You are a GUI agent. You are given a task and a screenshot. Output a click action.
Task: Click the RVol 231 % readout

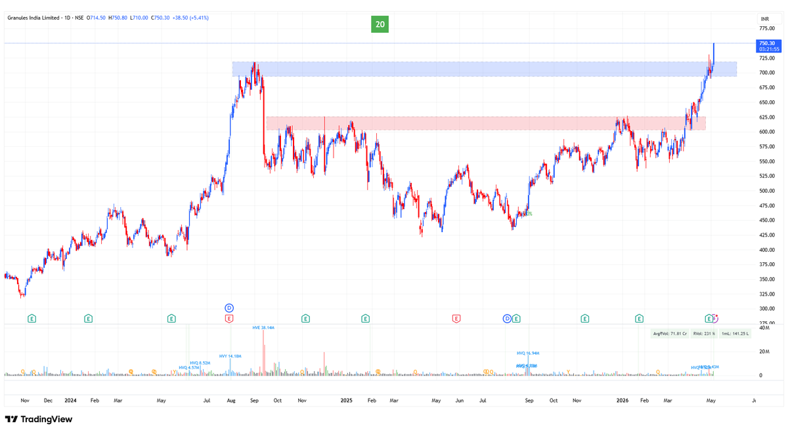click(x=703, y=334)
